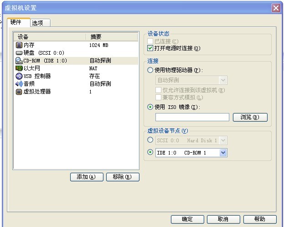
Task: Click the 摘要 column header
Action: [x=112, y=36]
